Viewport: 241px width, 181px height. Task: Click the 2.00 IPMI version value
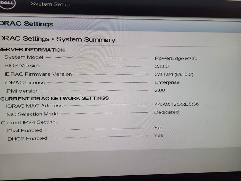point(160,90)
